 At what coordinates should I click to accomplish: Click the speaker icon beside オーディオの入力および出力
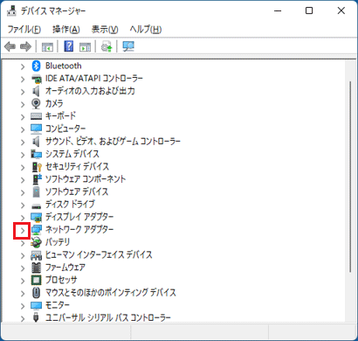(36, 91)
